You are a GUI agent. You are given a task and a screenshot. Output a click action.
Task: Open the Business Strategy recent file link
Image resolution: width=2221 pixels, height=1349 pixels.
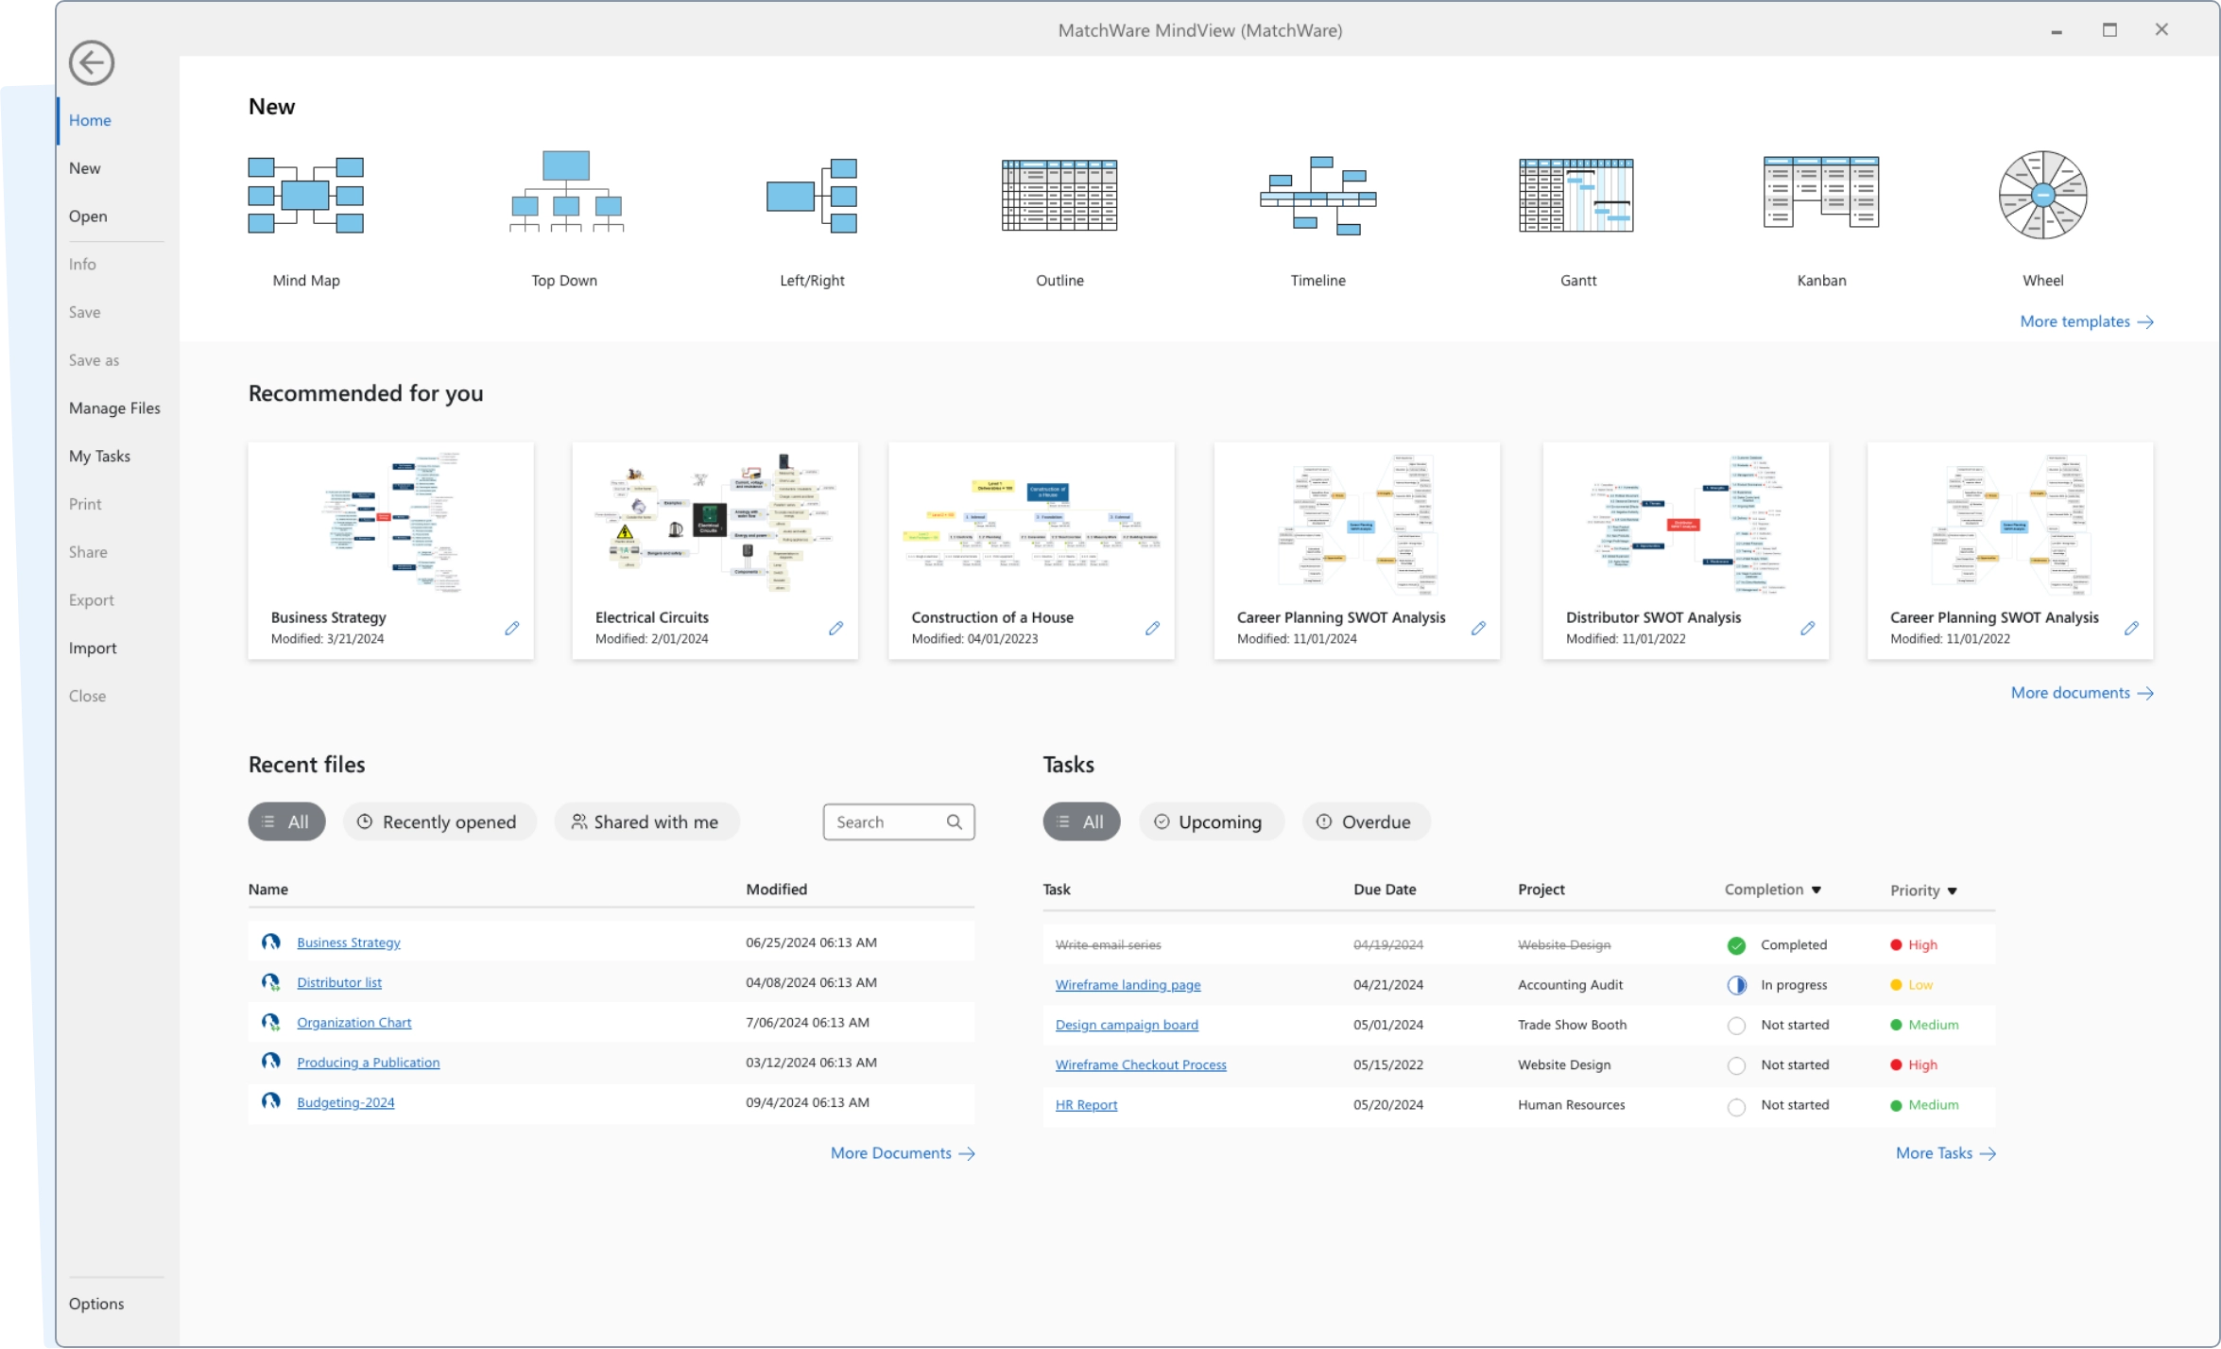[348, 943]
